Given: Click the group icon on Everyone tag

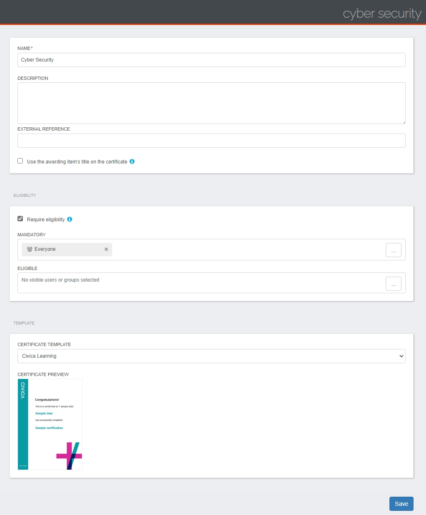Looking at the screenshot, I should click(x=30, y=249).
